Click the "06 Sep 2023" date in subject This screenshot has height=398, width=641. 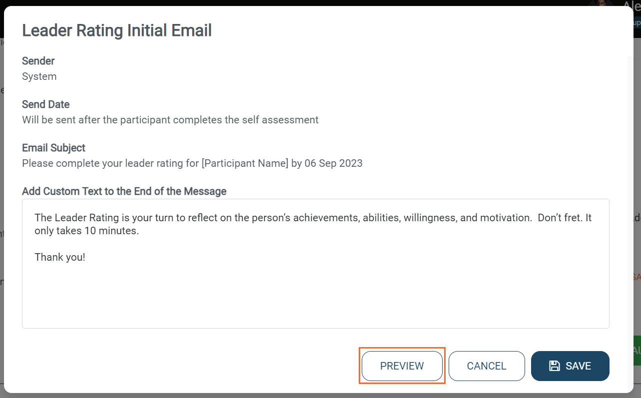tap(333, 163)
